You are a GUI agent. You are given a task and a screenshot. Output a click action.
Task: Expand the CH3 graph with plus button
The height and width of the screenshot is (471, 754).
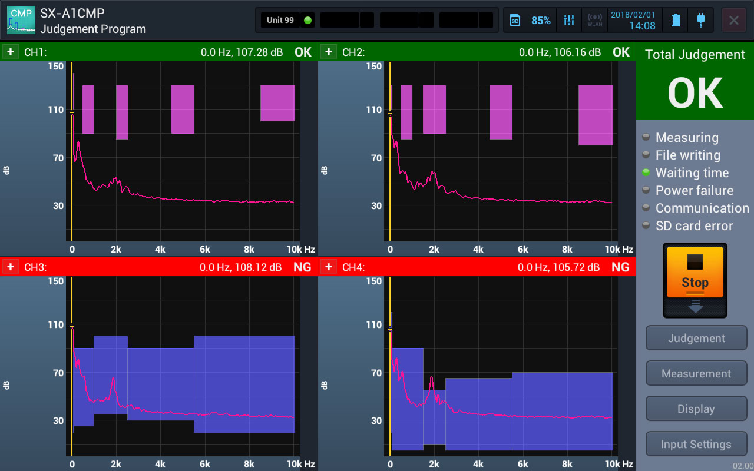[11, 267]
